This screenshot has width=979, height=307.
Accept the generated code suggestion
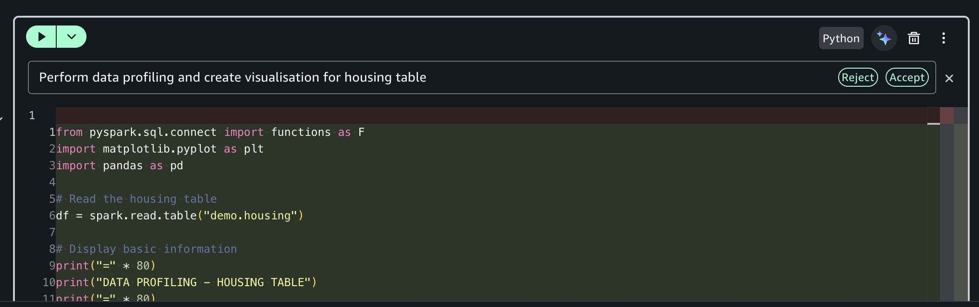pyautogui.click(x=906, y=77)
